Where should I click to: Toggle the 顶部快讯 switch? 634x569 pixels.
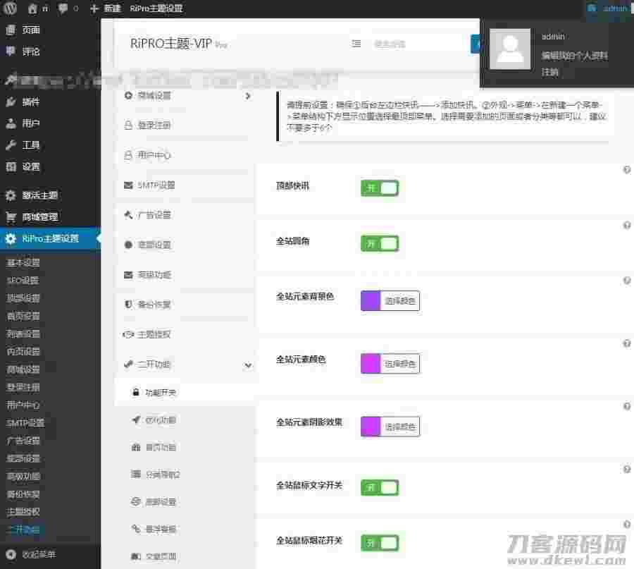(x=380, y=188)
